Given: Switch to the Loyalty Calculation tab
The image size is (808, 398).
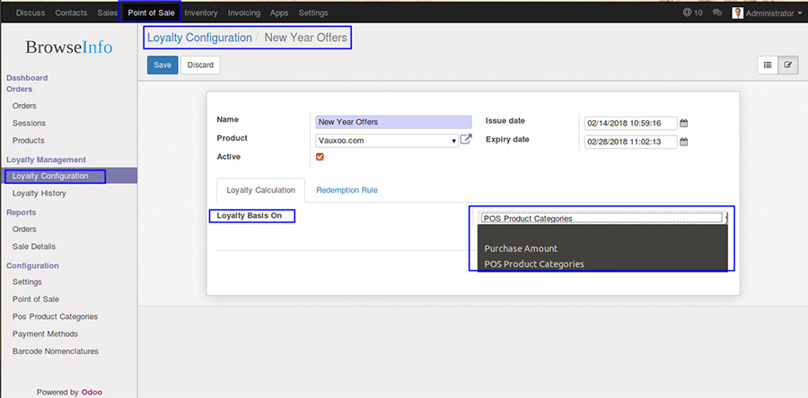Looking at the screenshot, I should click(x=260, y=190).
